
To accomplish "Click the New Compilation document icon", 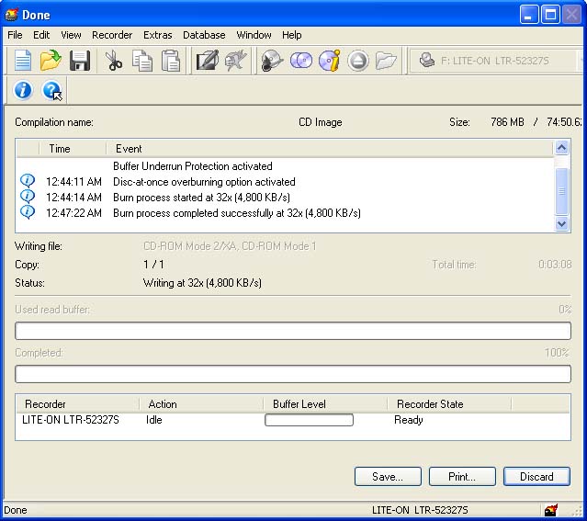I will tap(23, 61).
